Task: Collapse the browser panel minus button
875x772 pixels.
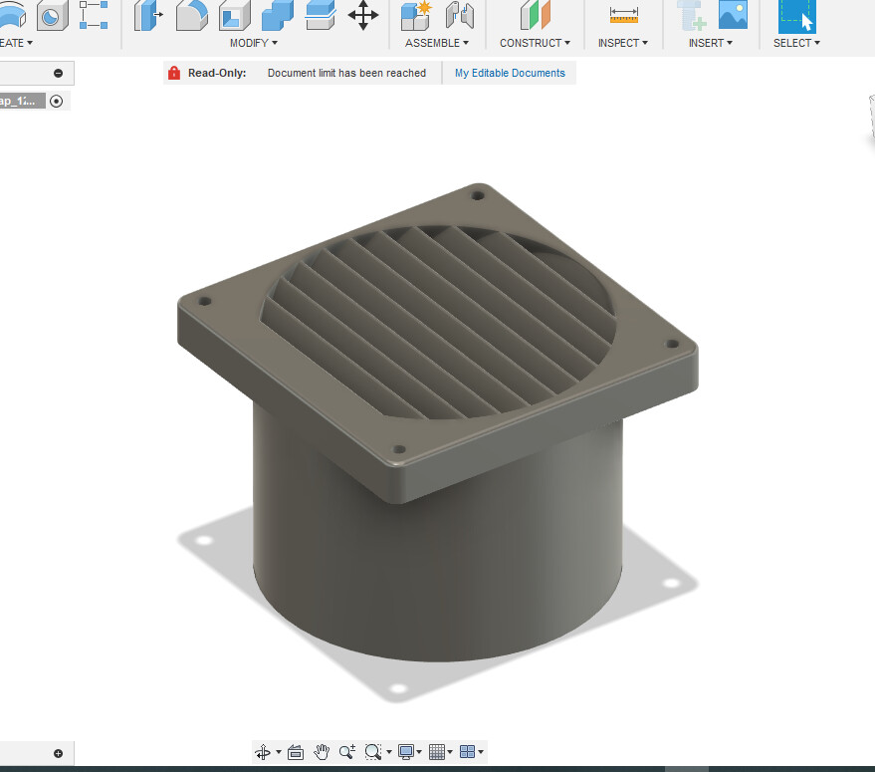Action: pyautogui.click(x=58, y=73)
